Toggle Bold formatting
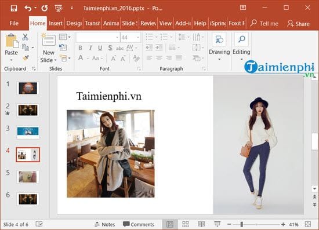 click(x=81, y=48)
